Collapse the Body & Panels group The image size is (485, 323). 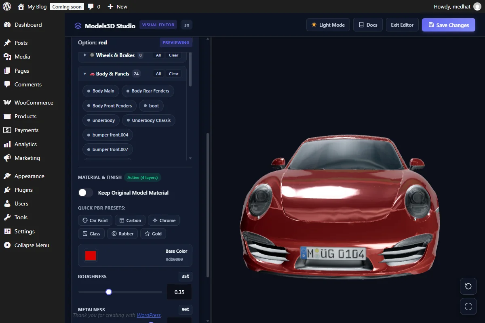85,74
